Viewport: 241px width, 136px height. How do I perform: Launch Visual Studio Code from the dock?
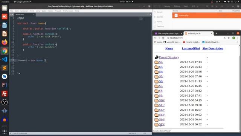tap(5, 59)
